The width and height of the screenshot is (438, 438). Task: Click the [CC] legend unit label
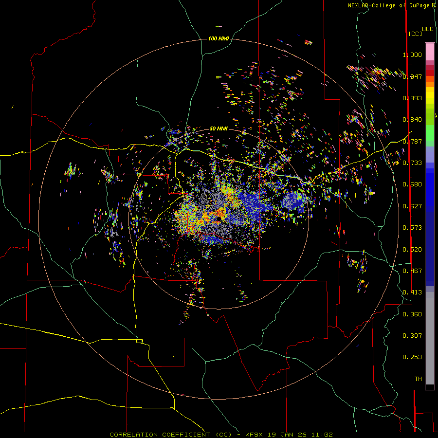tap(415, 34)
